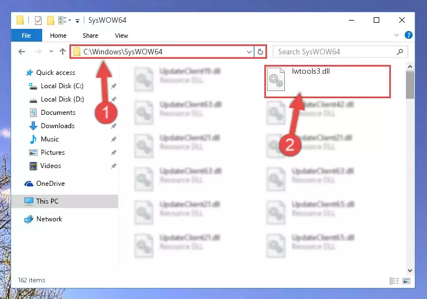The image size is (427, 299).
Task: Open Documents in navigation pane
Action: (x=58, y=113)
